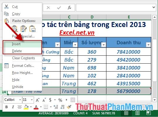
Task: Choose the Paste as picture icon
Action: tap(32, 29)
